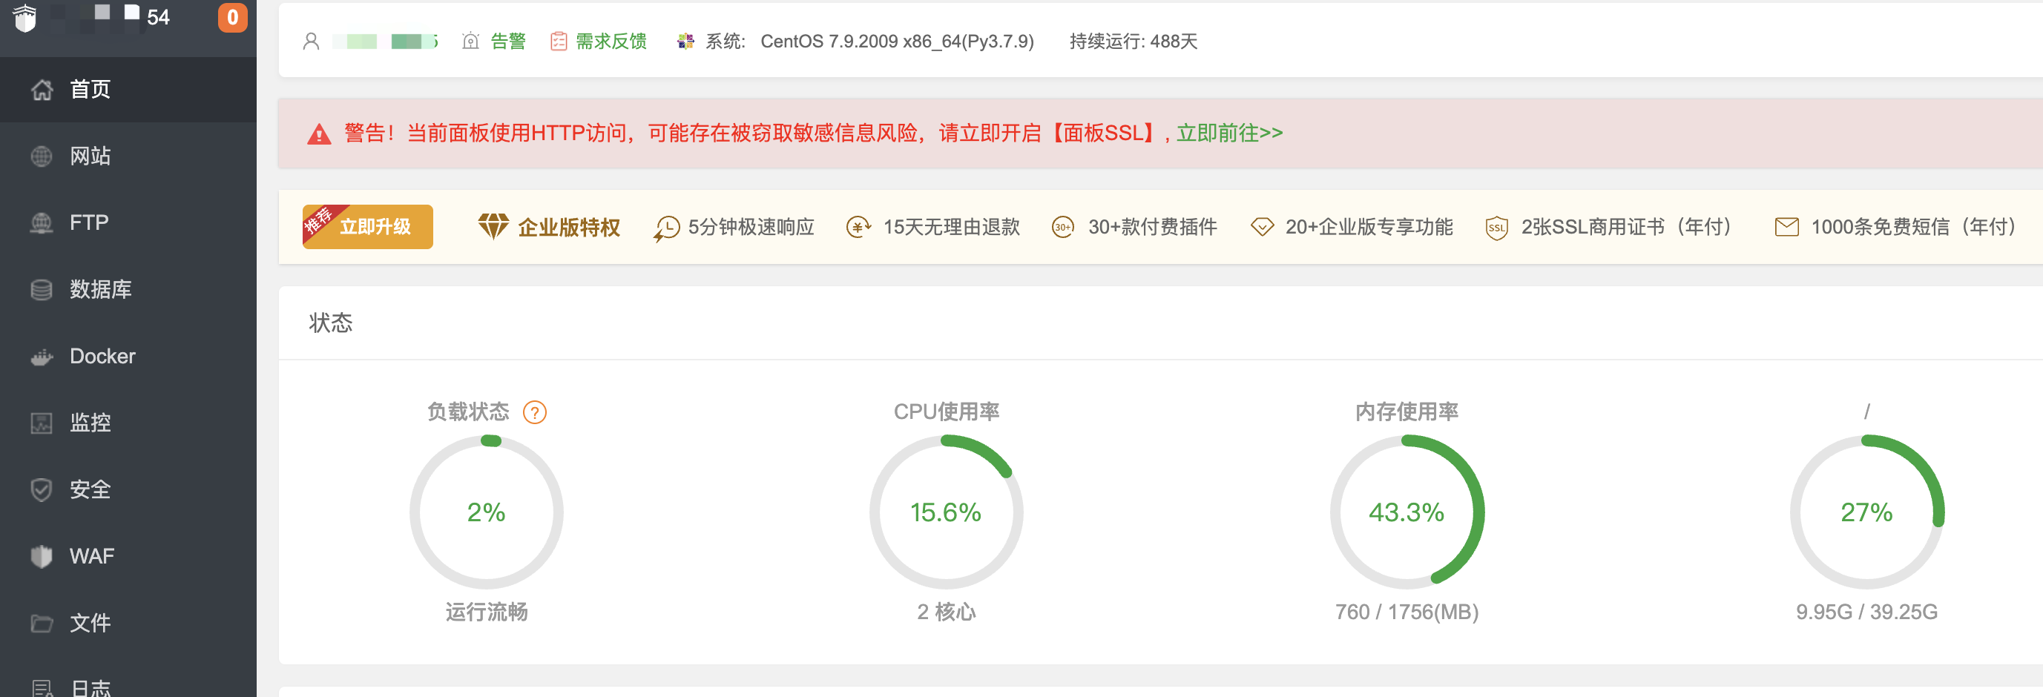This screenshot has height=697, width=2043.
Task: Open the 数据库 database menu item
Action: 128,289
